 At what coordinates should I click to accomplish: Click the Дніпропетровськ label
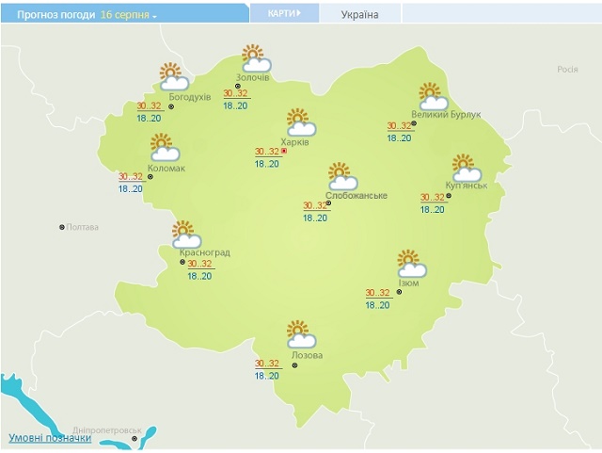click(x=107, y=430)
